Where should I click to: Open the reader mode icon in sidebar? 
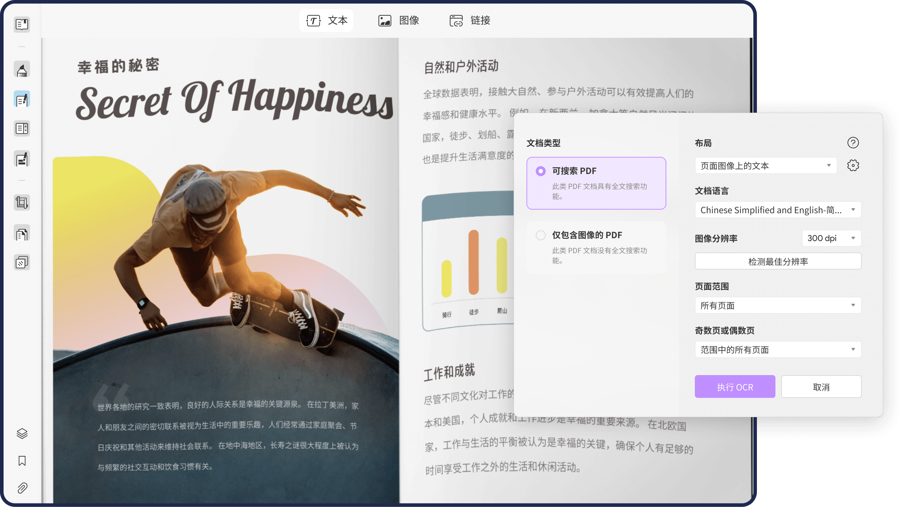(22, 24)
